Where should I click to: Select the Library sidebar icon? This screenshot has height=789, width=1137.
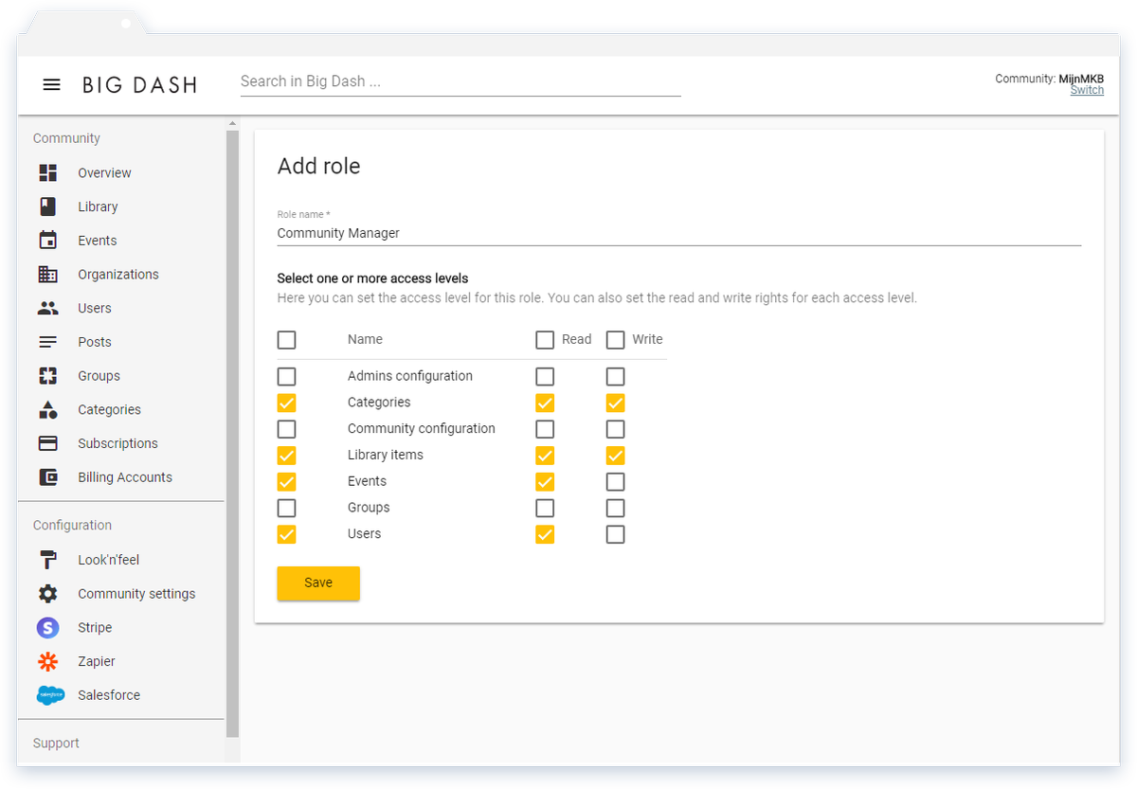[x=49, y=206]
